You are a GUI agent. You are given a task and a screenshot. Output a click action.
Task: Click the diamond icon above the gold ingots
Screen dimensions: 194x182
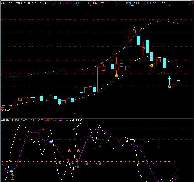(12, 171)
